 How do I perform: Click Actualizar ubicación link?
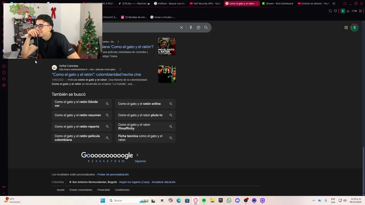point(163,182)
